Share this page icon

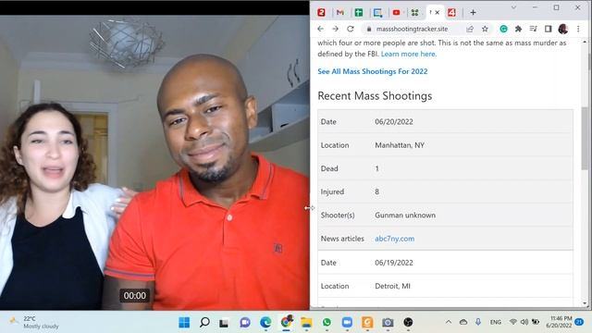point(470,29)
